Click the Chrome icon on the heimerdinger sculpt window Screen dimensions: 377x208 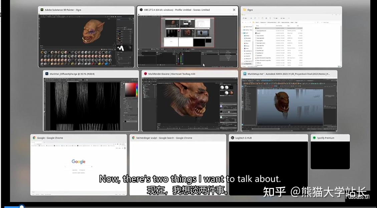(x=133, y=138)
